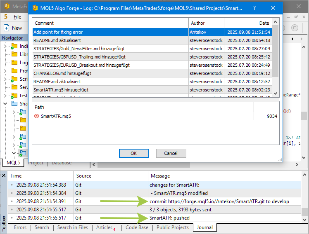Open the Code Base tab in Toolbox
This screenshot has width=309, height=234.
click(137, 227)
